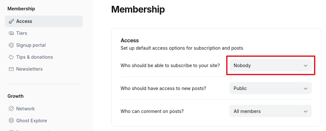Click the chevron on the All members dropdown
326x131 pixels.
coord(305,111)
